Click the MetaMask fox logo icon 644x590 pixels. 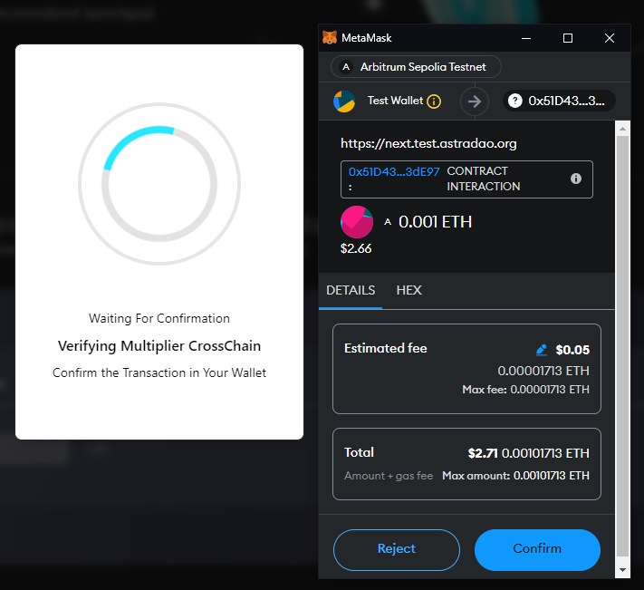tap(330, 37)
